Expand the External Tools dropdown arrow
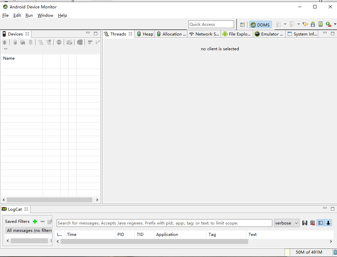Viewport: 337px width, 257px height. click(x=335, y=24)
